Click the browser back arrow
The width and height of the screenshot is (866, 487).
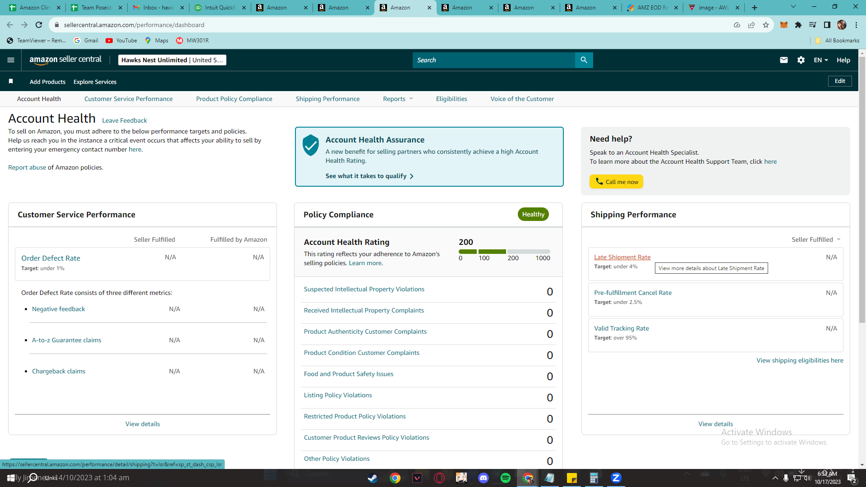click(10, 25)
